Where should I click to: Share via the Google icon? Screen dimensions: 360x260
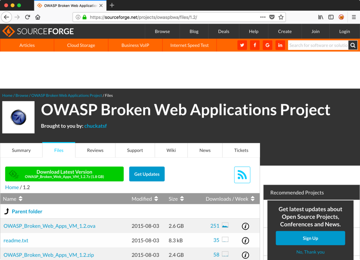click(x=268, y=45)
